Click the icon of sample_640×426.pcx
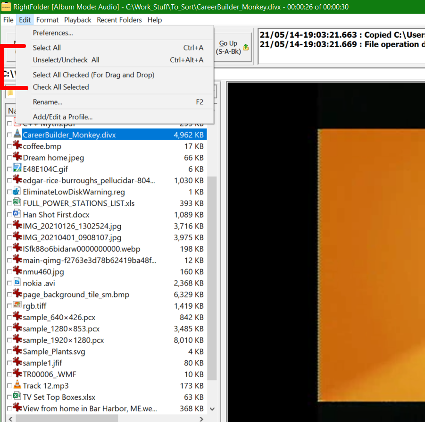The height and width of the screenshot is (422, 425). coord(17,316)
